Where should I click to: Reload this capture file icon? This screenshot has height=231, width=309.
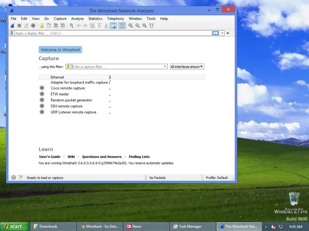pos(63,26)
